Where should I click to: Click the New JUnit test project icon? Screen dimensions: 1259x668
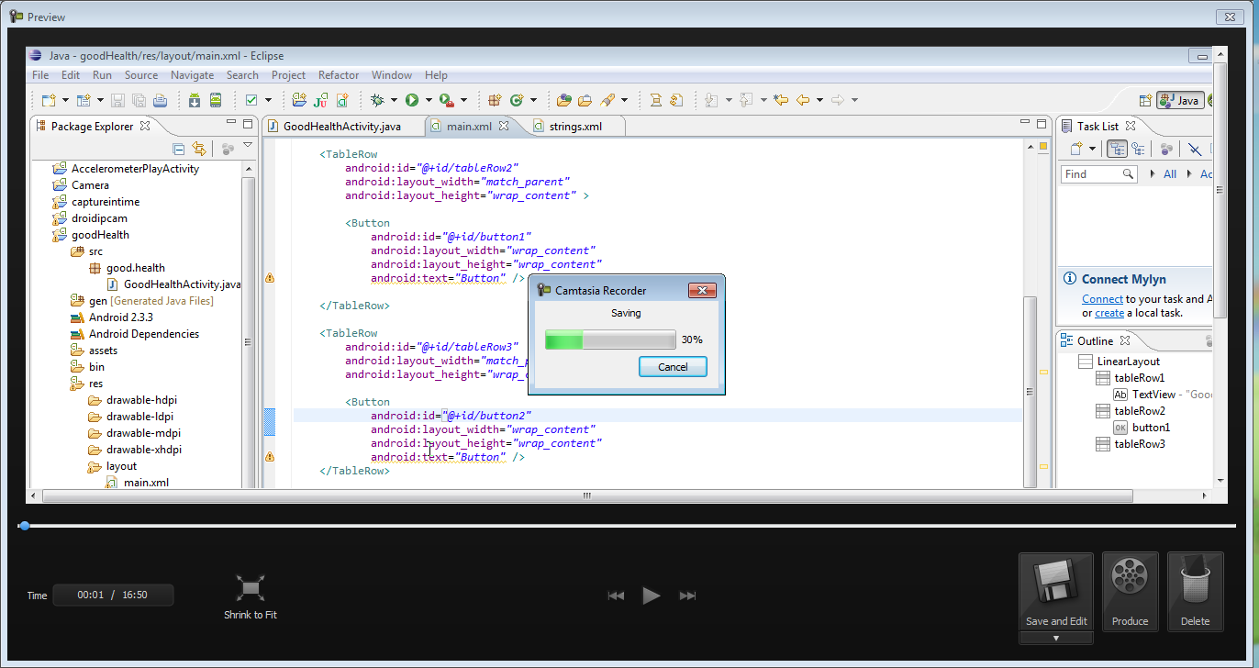click(320, 100)
